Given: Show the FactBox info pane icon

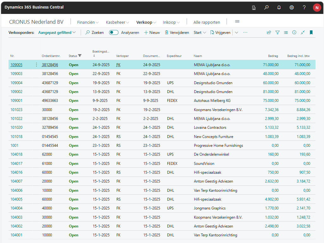Looking at the screenshot, I should click(x=294, y=32).
